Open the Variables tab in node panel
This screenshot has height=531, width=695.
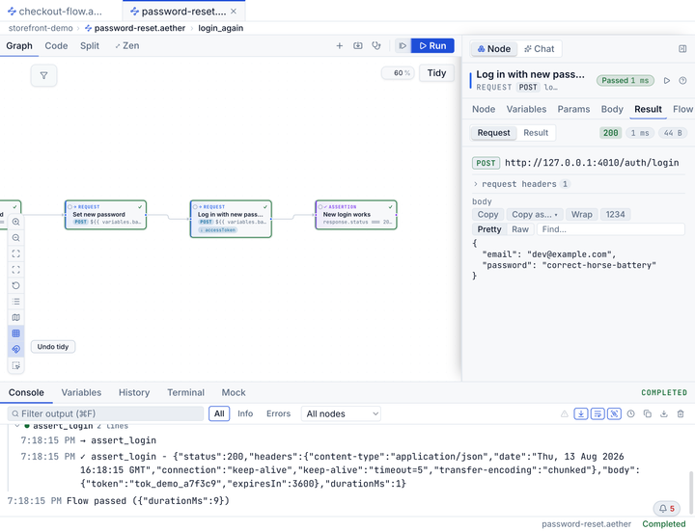pos(526,109)
